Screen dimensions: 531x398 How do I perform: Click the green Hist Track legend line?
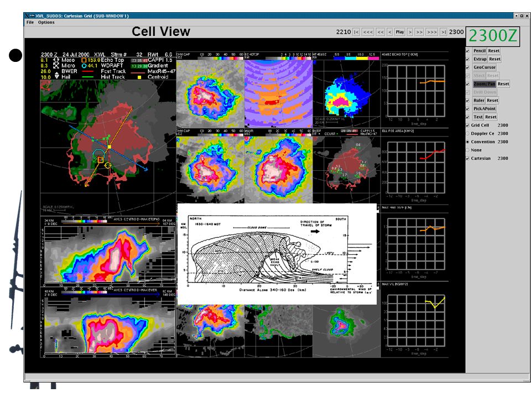pyautogui.click(x=88, y=77)
